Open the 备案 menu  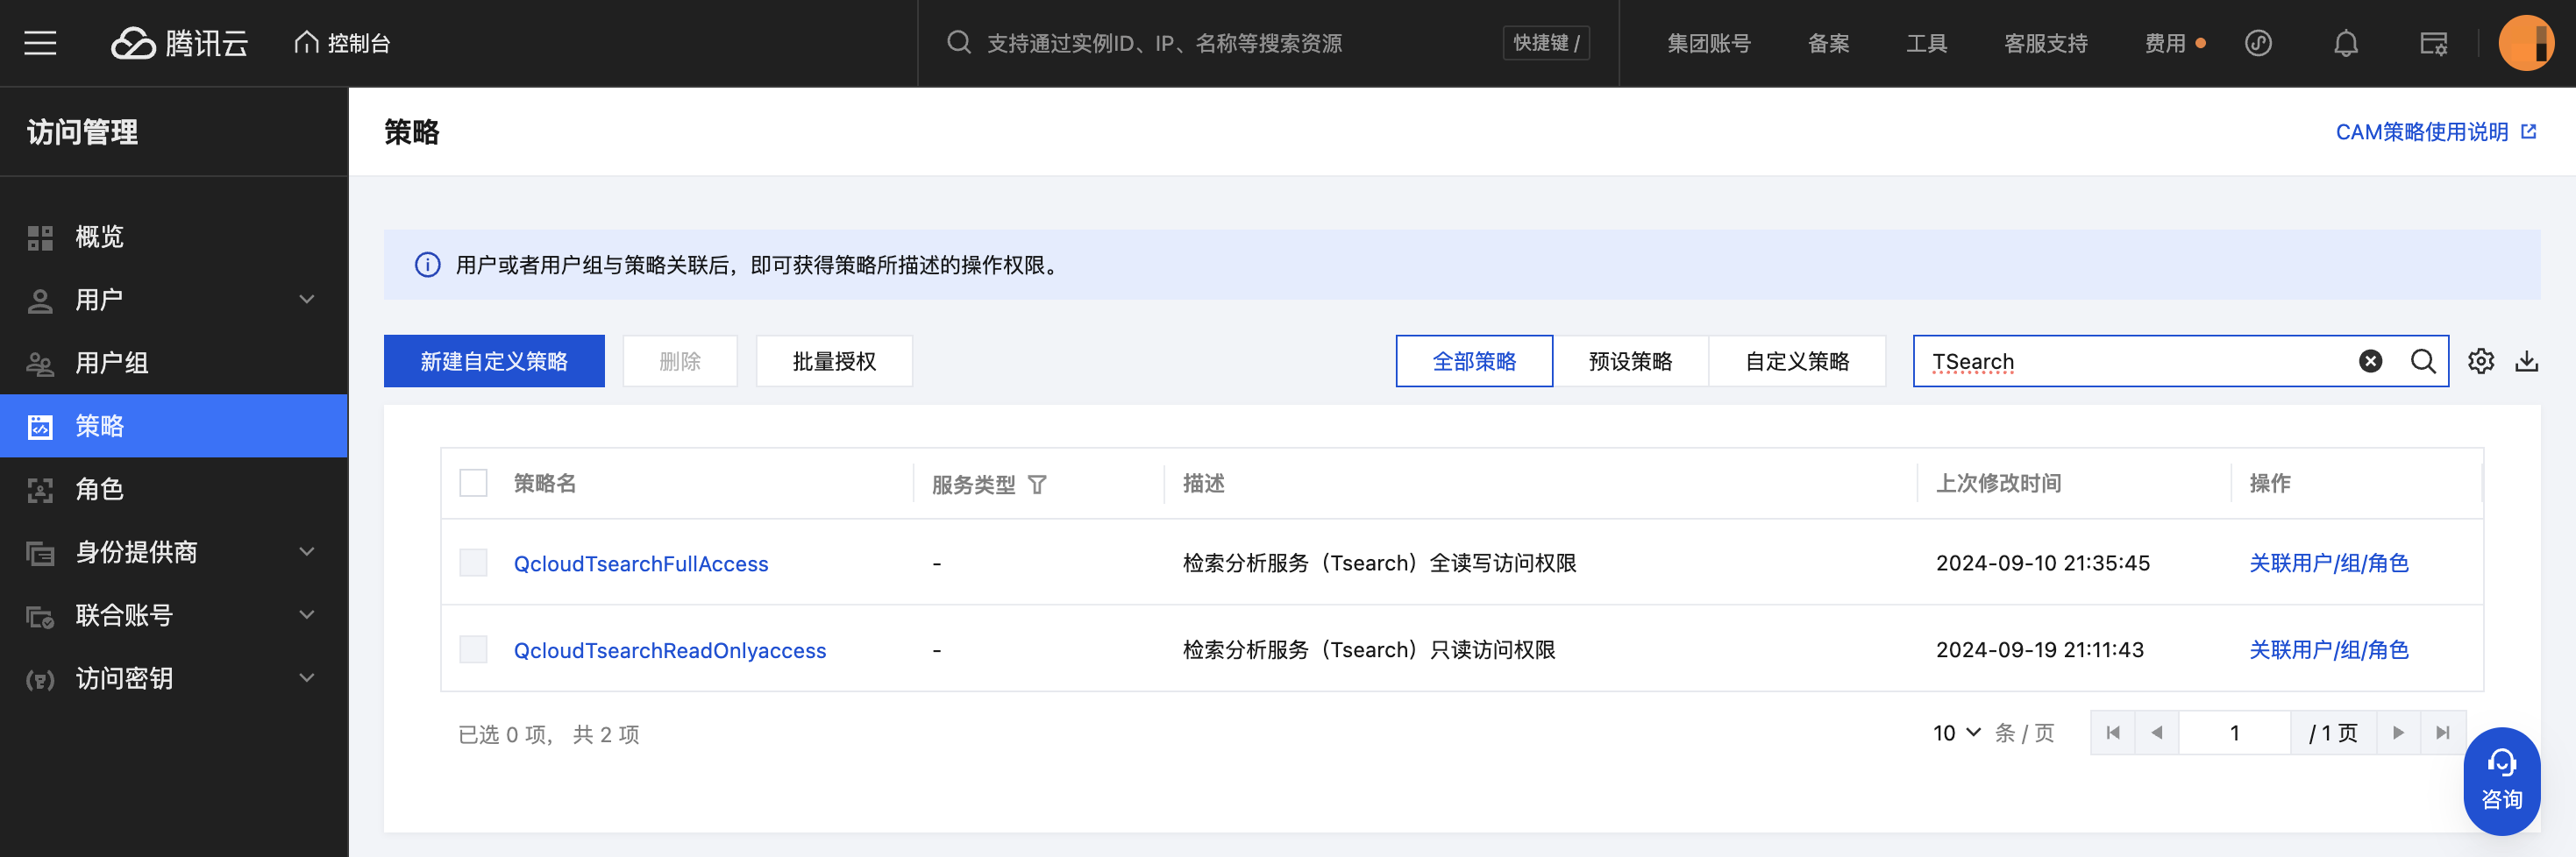1828,43
